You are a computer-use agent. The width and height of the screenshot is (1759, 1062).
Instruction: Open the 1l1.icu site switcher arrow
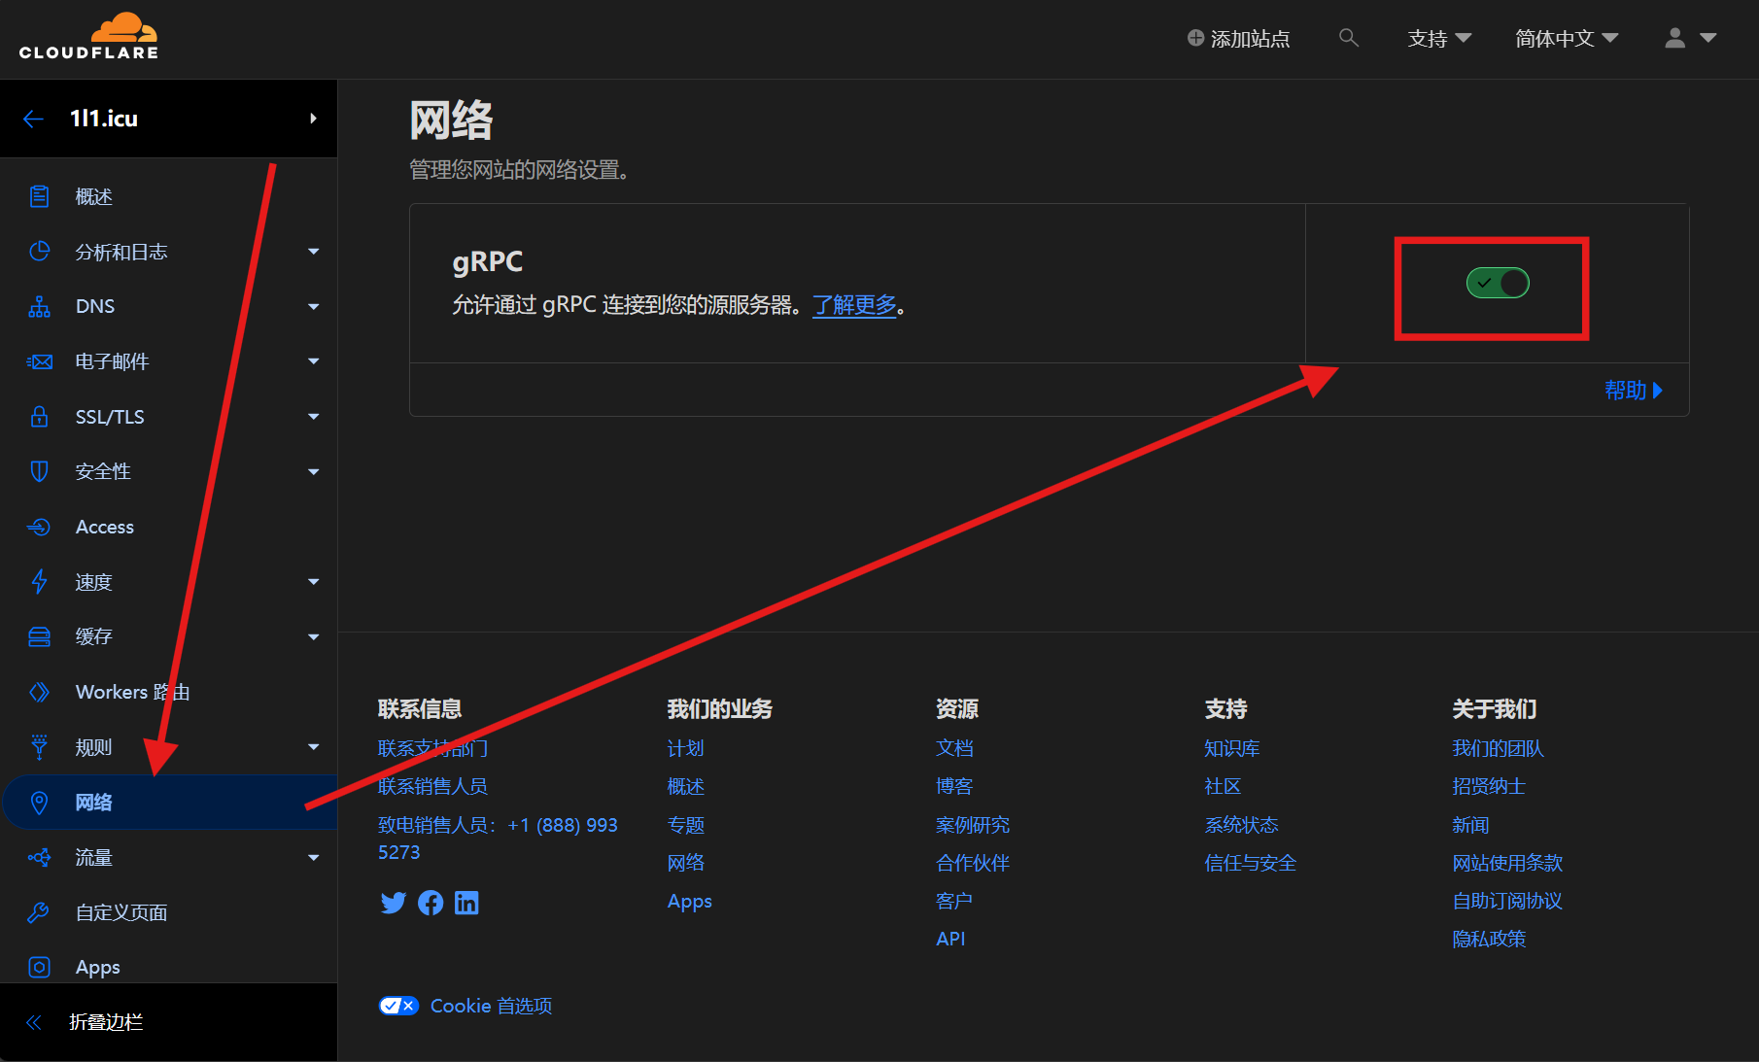click(x=313, y=119)
